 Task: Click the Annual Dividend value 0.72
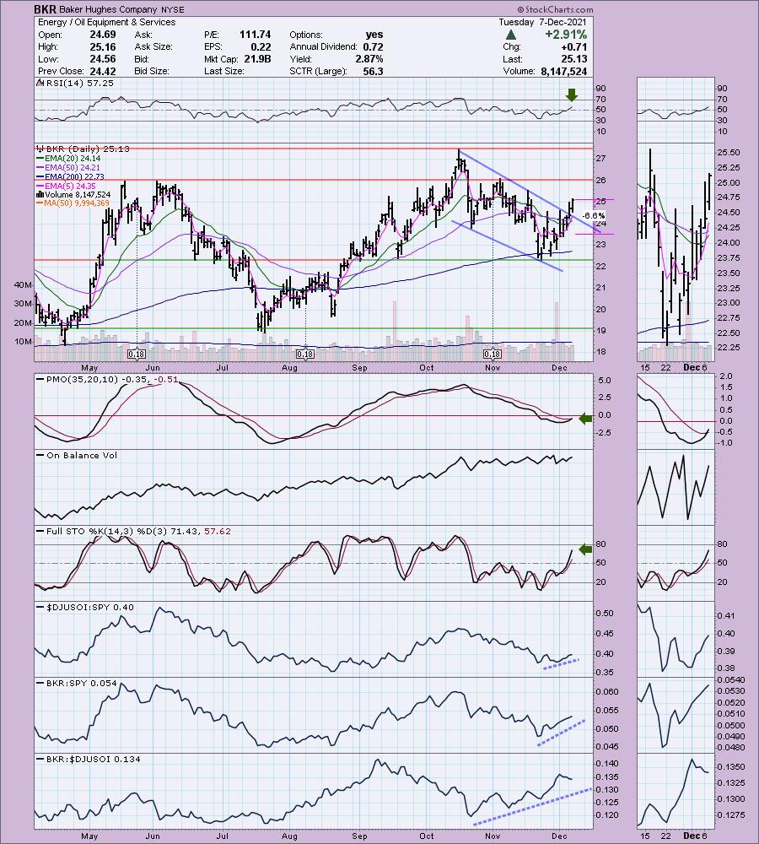click(374, 46)
